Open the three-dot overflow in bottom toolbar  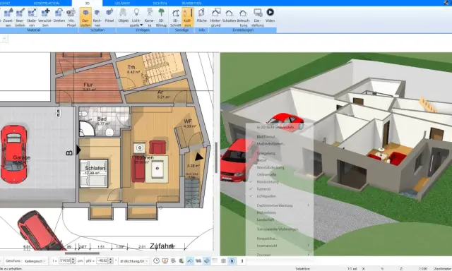242,261
